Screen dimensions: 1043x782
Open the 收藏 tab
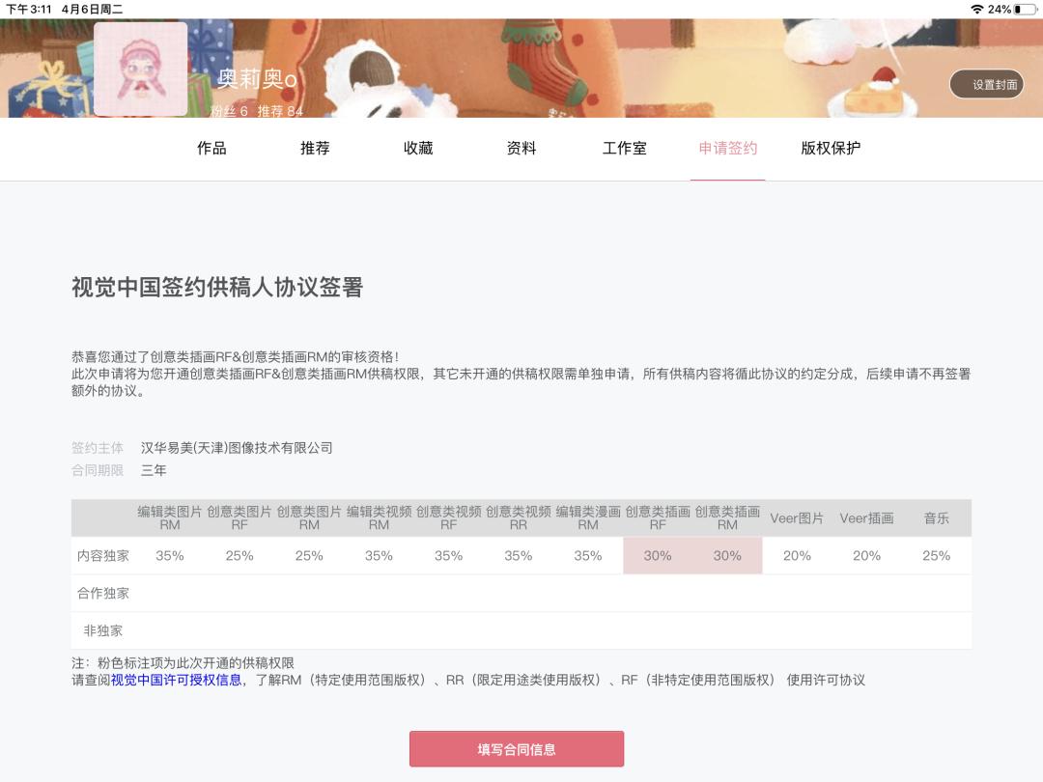tap(418, 149)
